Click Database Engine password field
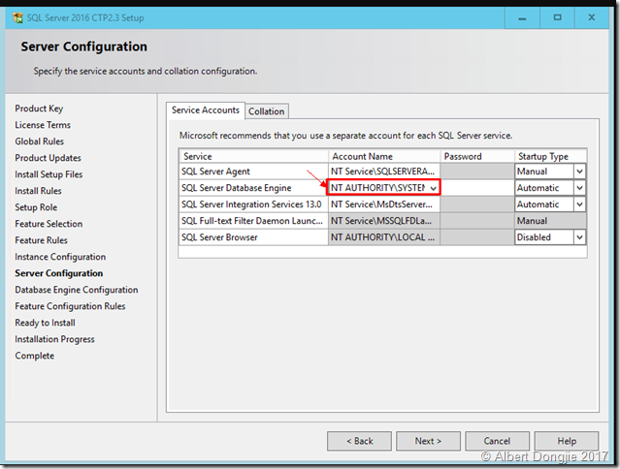This screenshot has width=620, height=469. point(477,188)
